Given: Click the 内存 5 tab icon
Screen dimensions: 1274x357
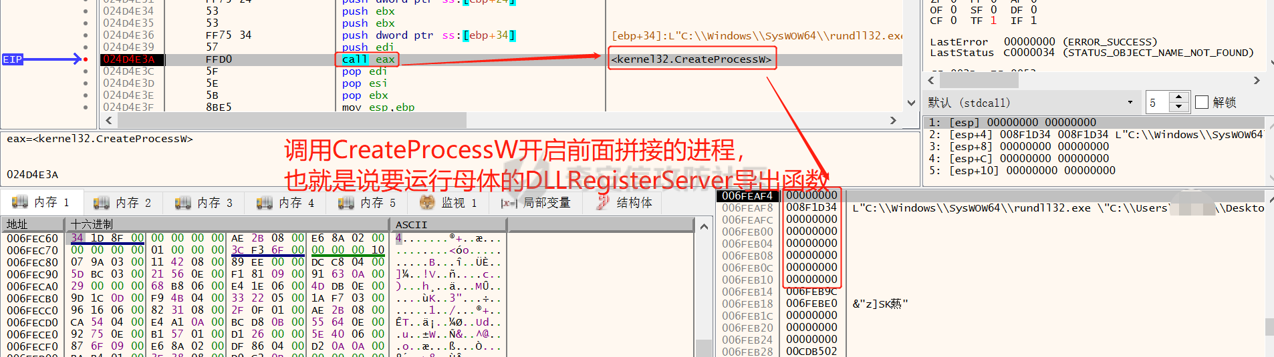Looking at the screenshot, I should tap(346, 202).
